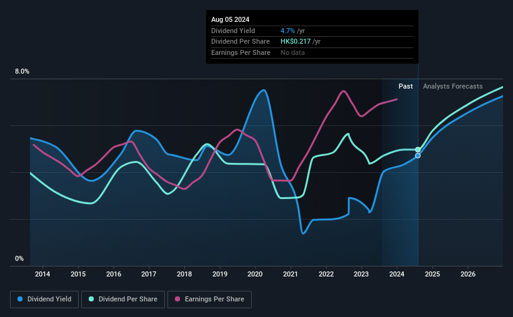513x317 pixels.
Task: Click the blue Dividend Yield legend dot
Action: pos(20,299)
